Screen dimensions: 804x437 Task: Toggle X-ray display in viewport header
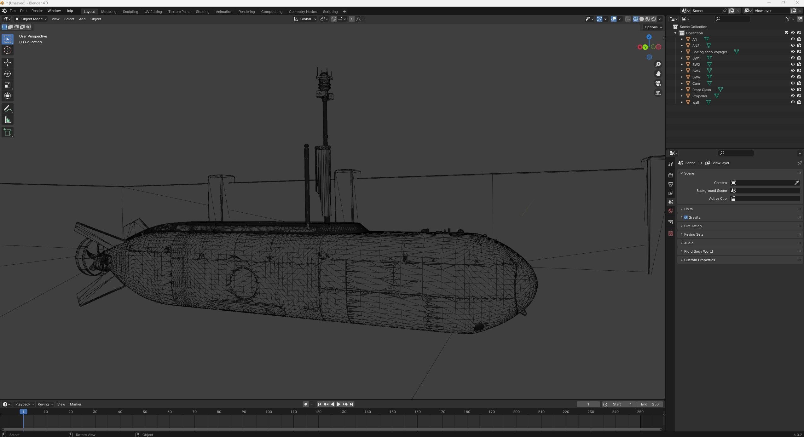pyautogui.click(x=628, y=19)
